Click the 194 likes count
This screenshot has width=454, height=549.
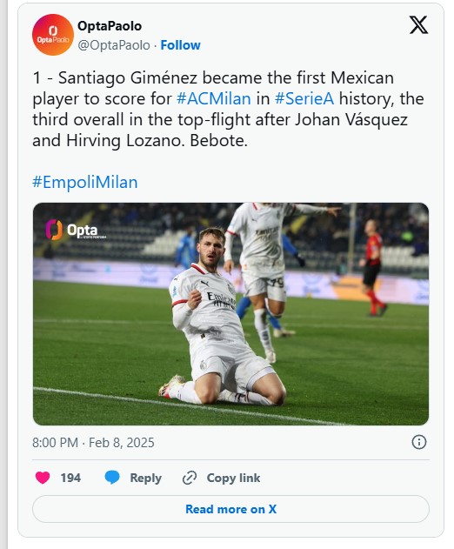(x=70, y=478)
